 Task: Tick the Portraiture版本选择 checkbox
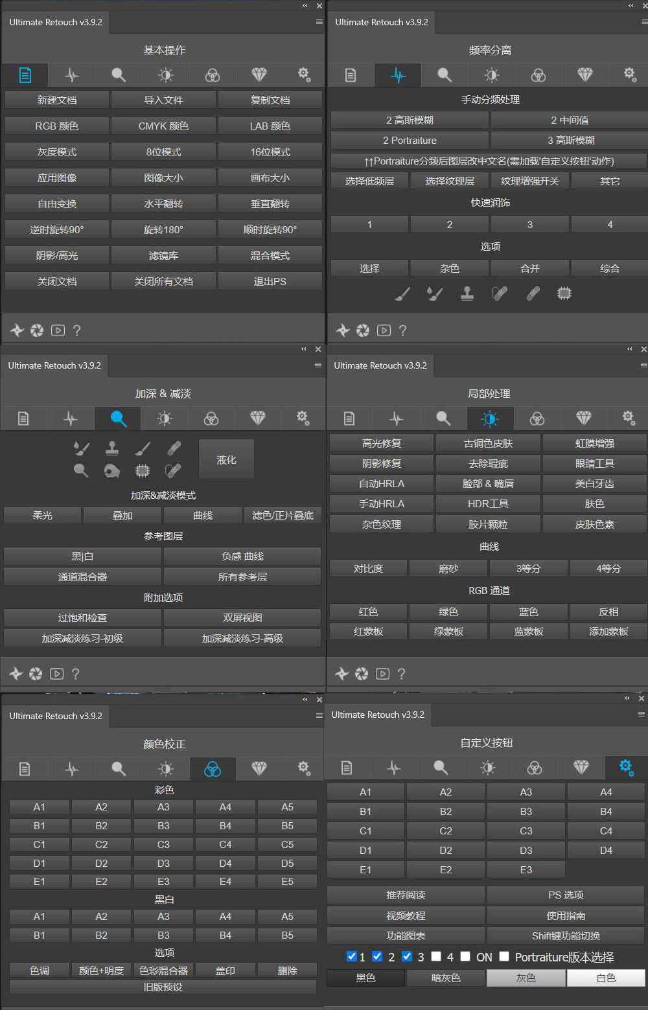coord(504,956)
